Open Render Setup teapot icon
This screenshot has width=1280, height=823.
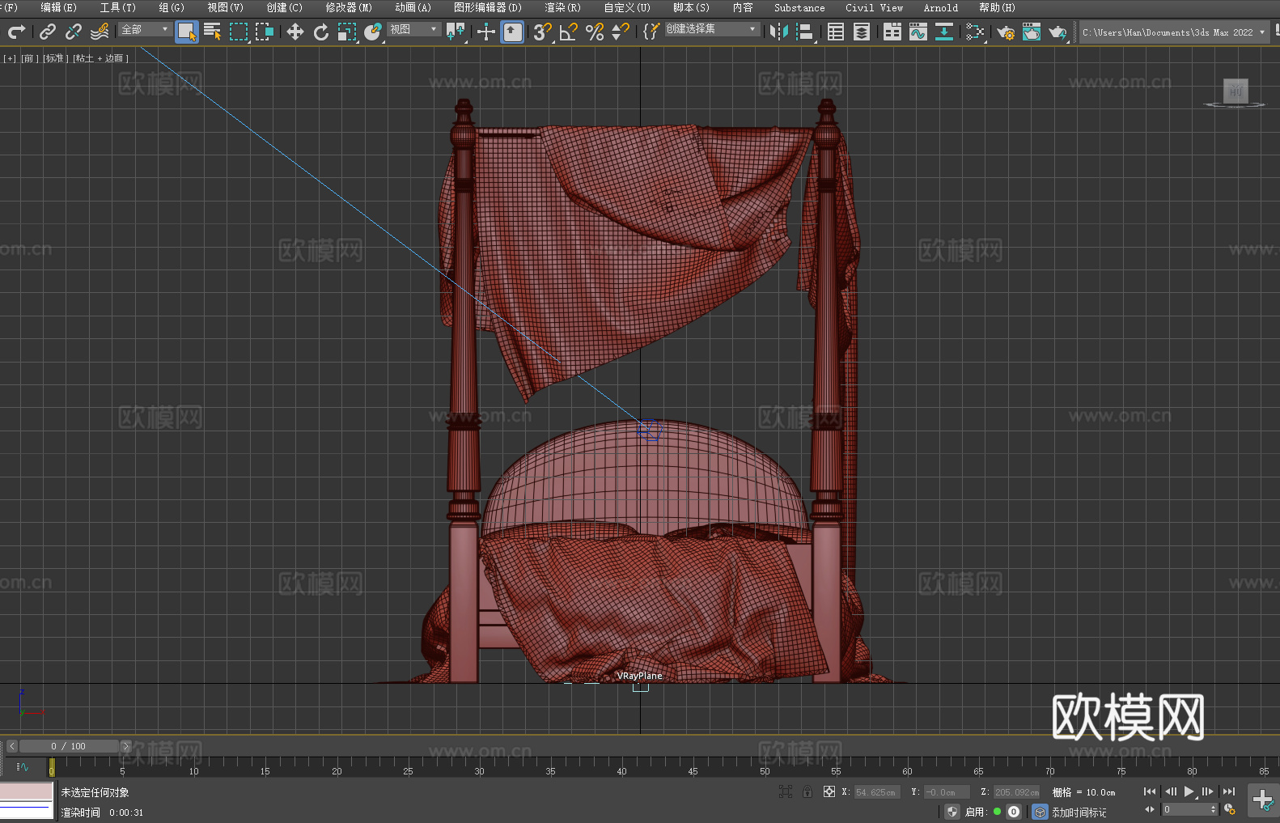(x=1005, y=32)
